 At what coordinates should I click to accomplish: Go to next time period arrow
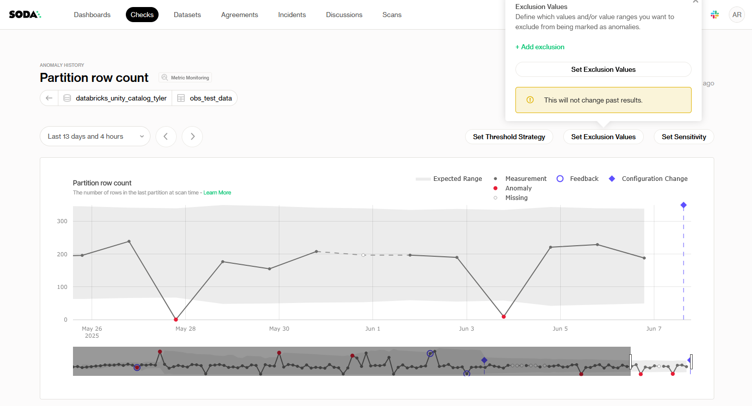pos(192,137)
